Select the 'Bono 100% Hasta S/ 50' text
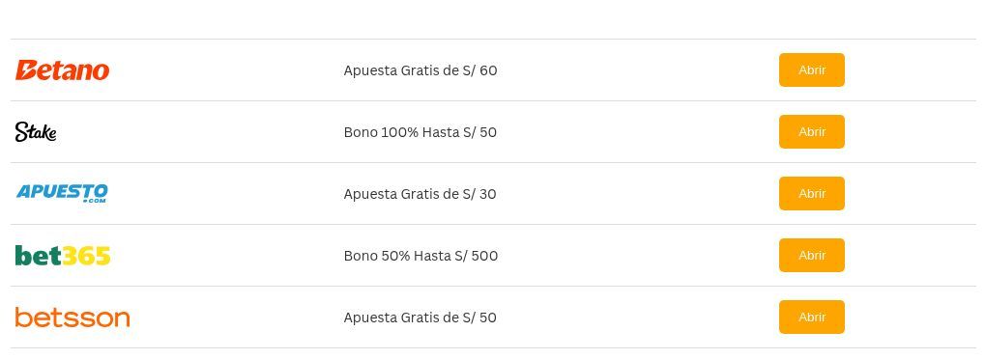This screenshot has height=359, width=986. point(420,132)
